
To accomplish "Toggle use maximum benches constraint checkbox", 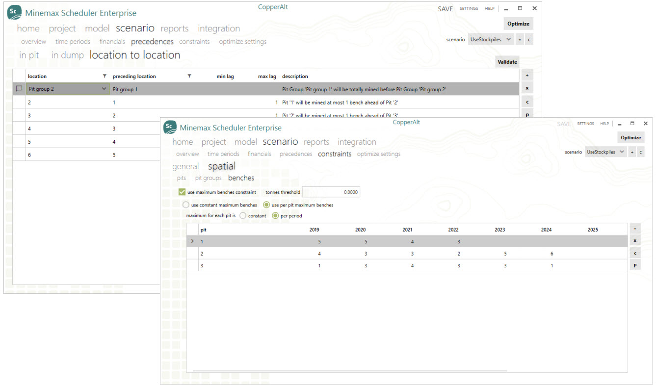I will 182,192.
